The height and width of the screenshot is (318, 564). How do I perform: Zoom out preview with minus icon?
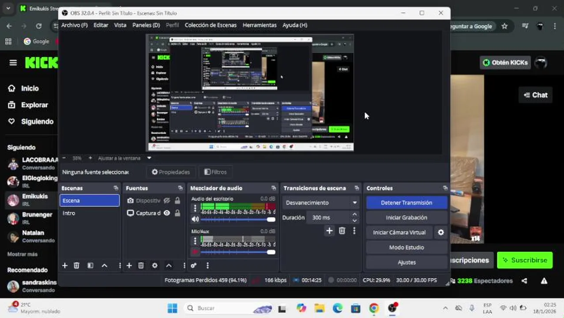[x=64, y=158]
